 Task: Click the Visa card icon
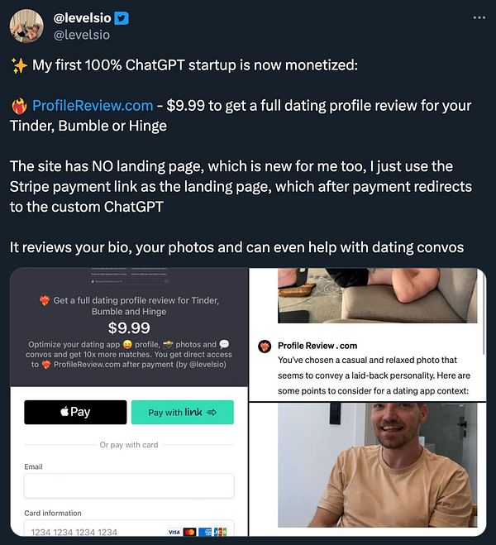[174, 532]
